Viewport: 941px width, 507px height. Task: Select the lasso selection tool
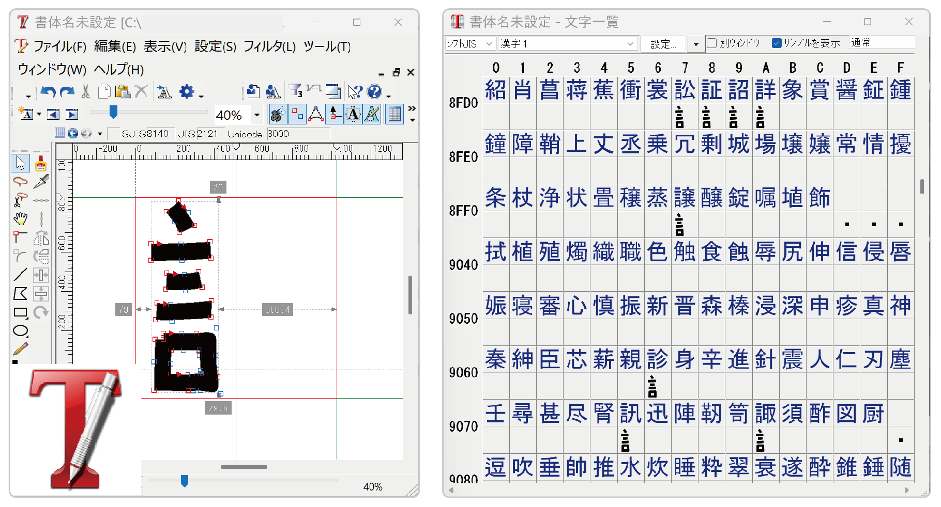coord(20,181)
